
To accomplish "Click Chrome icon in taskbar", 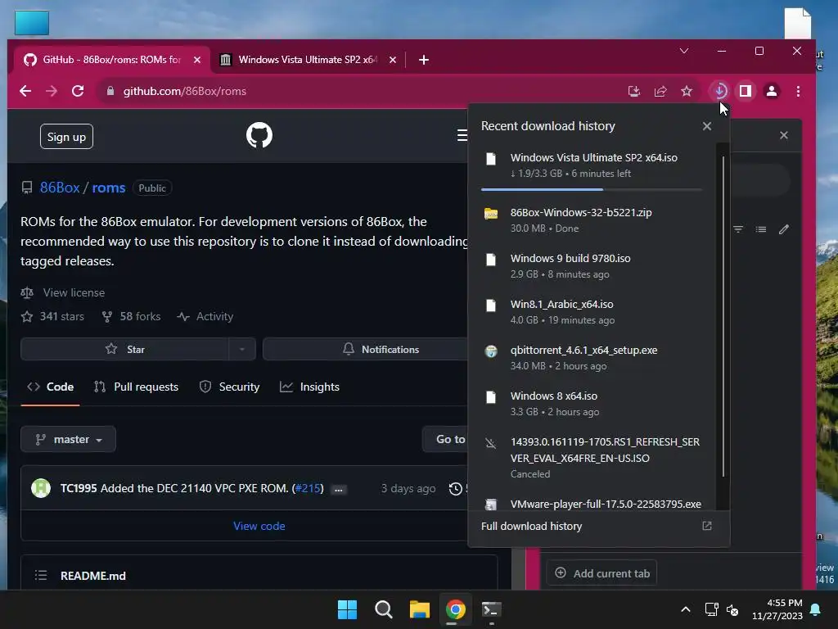I will tap(456, 609).
